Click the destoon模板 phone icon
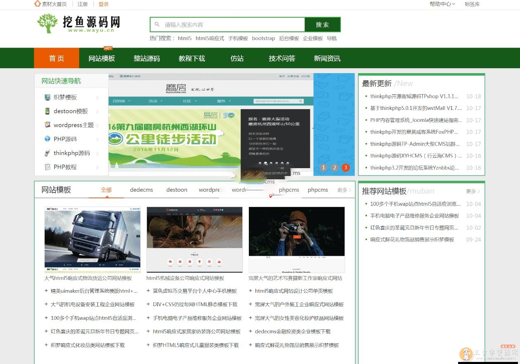 click(x=48, y=111)
